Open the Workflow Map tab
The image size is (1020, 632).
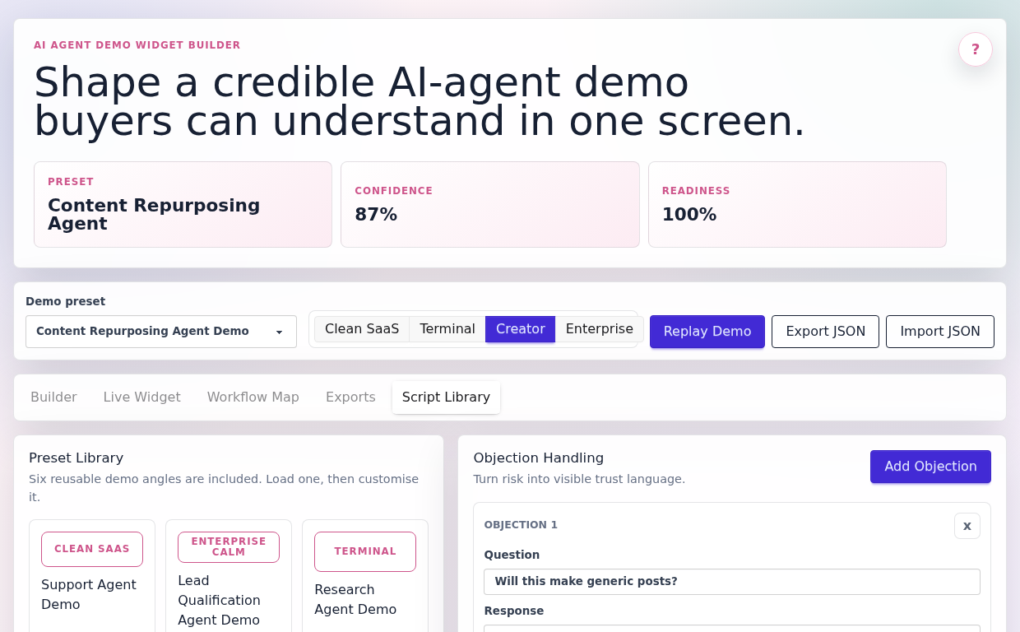pyautogui.click(x=253, y=397)
